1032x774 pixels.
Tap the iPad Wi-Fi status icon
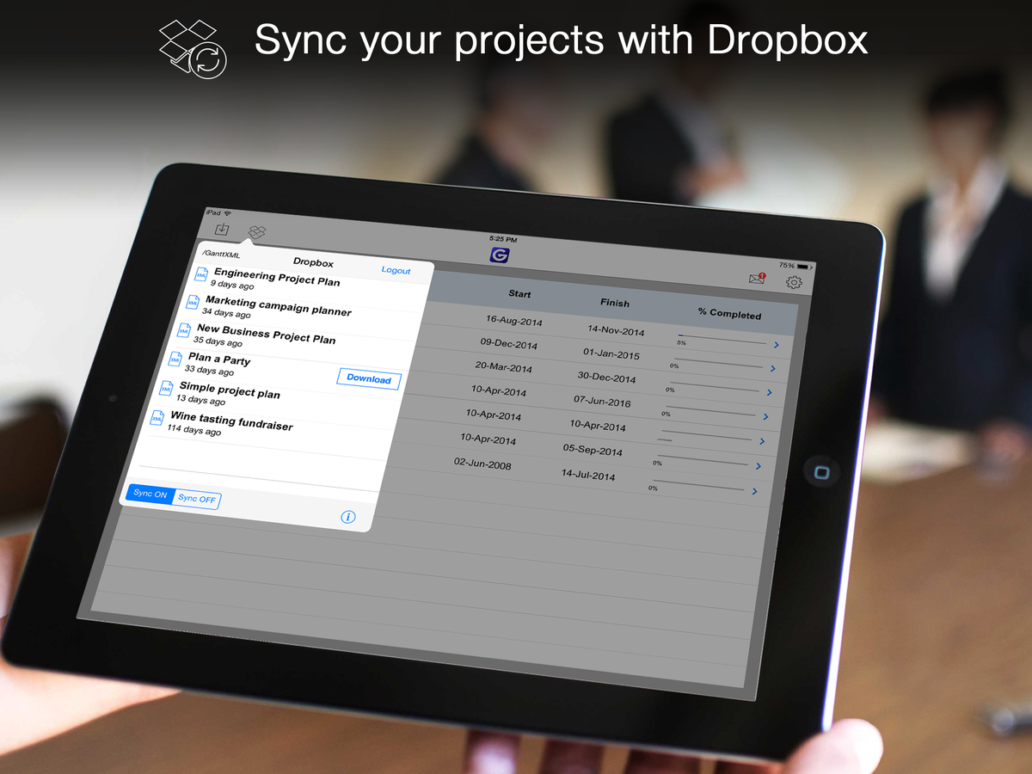(x=227, y=213)
